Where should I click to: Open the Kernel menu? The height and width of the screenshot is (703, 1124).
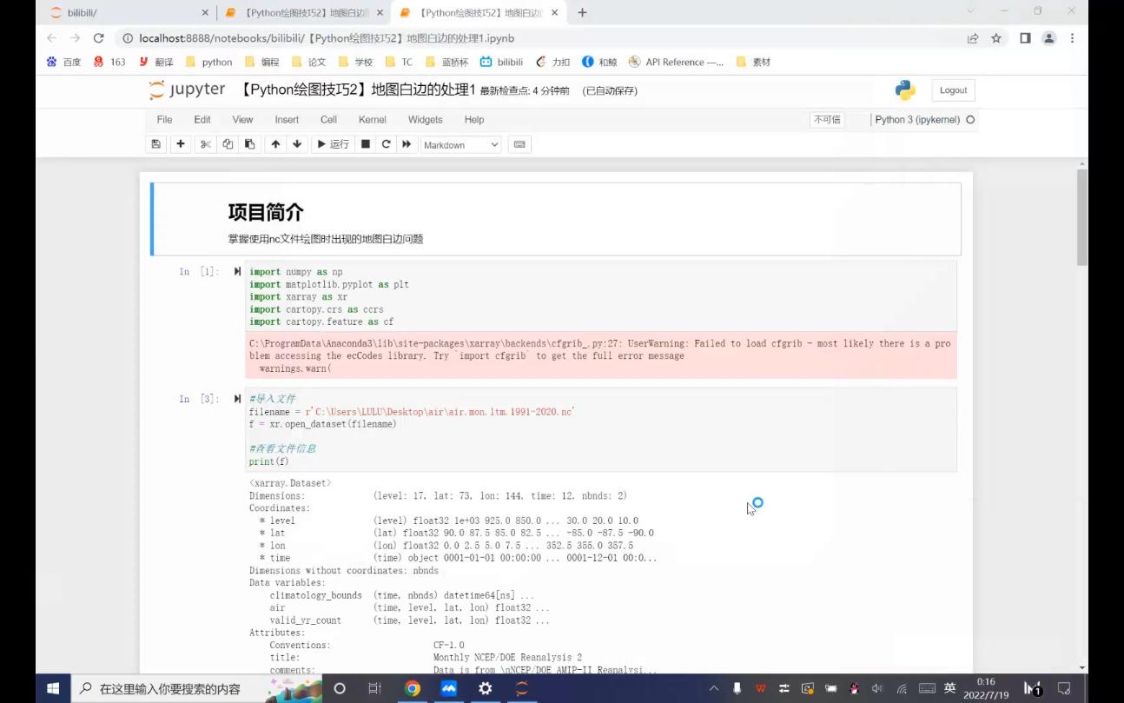[x=372, y=119]
